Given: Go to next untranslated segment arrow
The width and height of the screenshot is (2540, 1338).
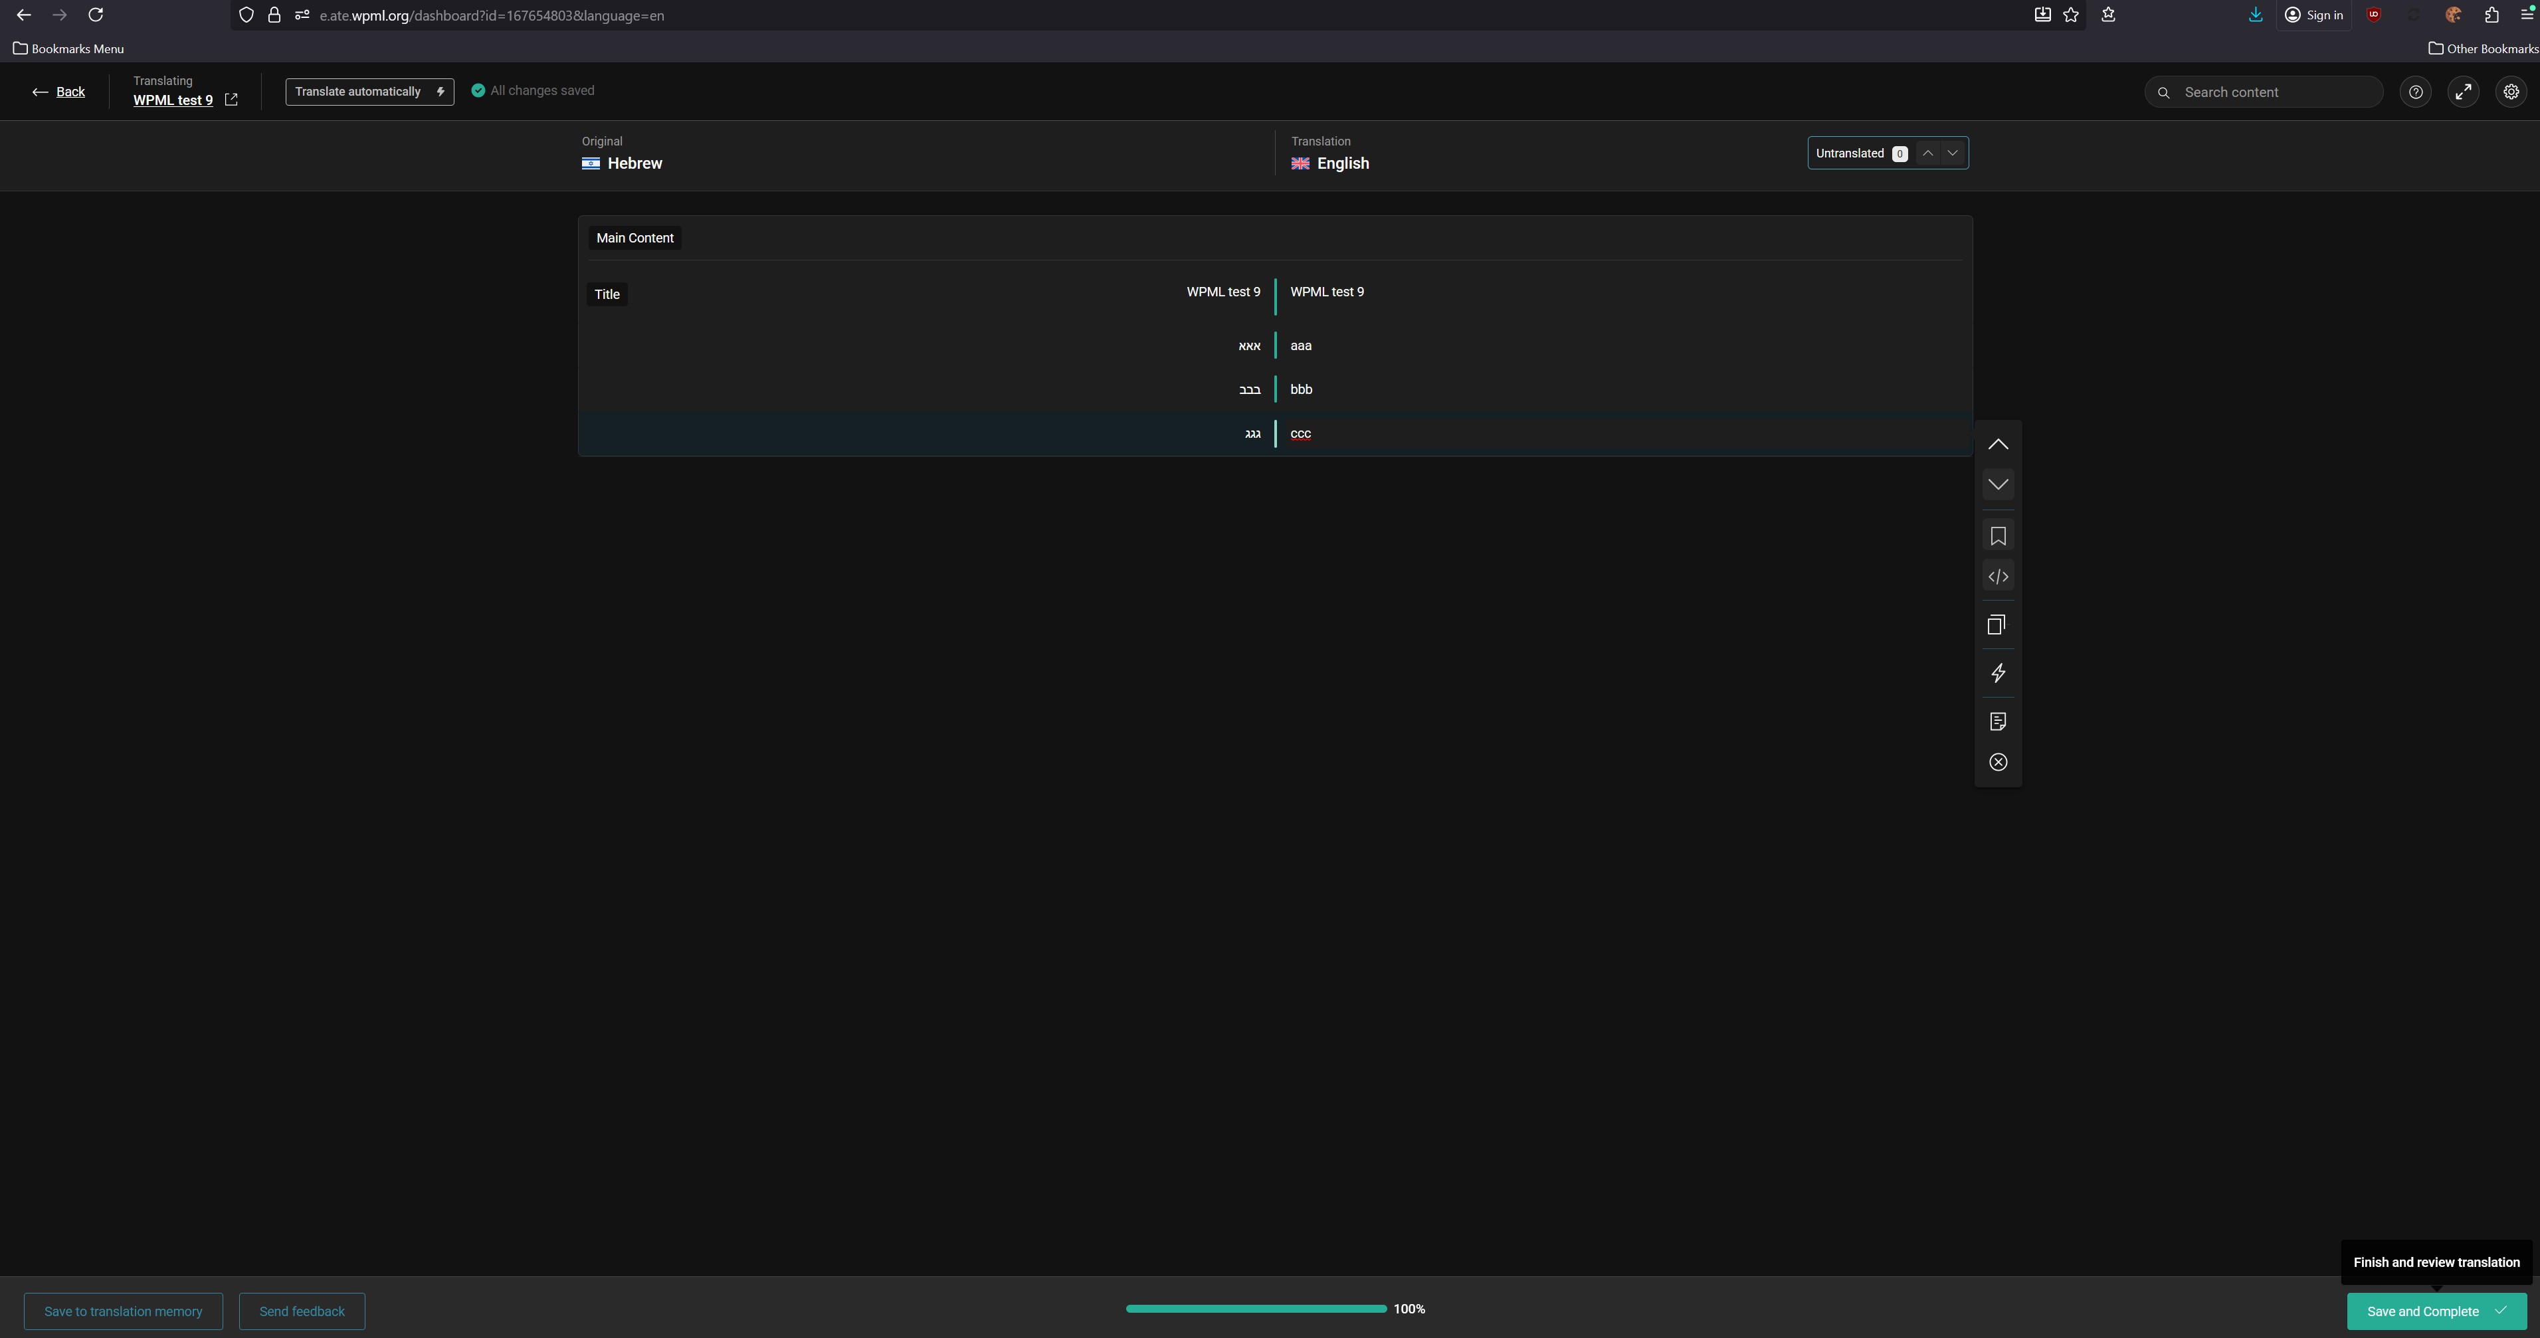Looking at the screenshot, I should click(1952, 153).
